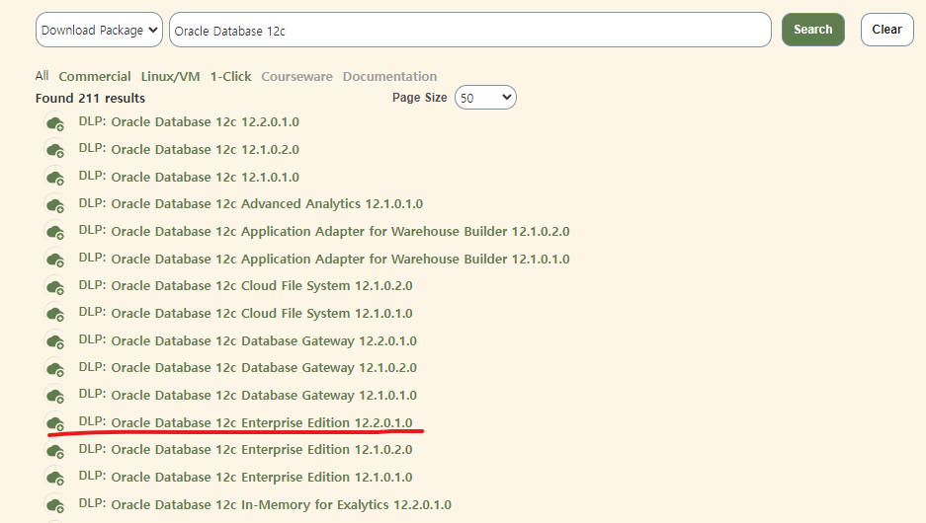
Task: Click cloud icon for Database Gateway 12.1.0.2.0
Action: [x=55, y=368]
